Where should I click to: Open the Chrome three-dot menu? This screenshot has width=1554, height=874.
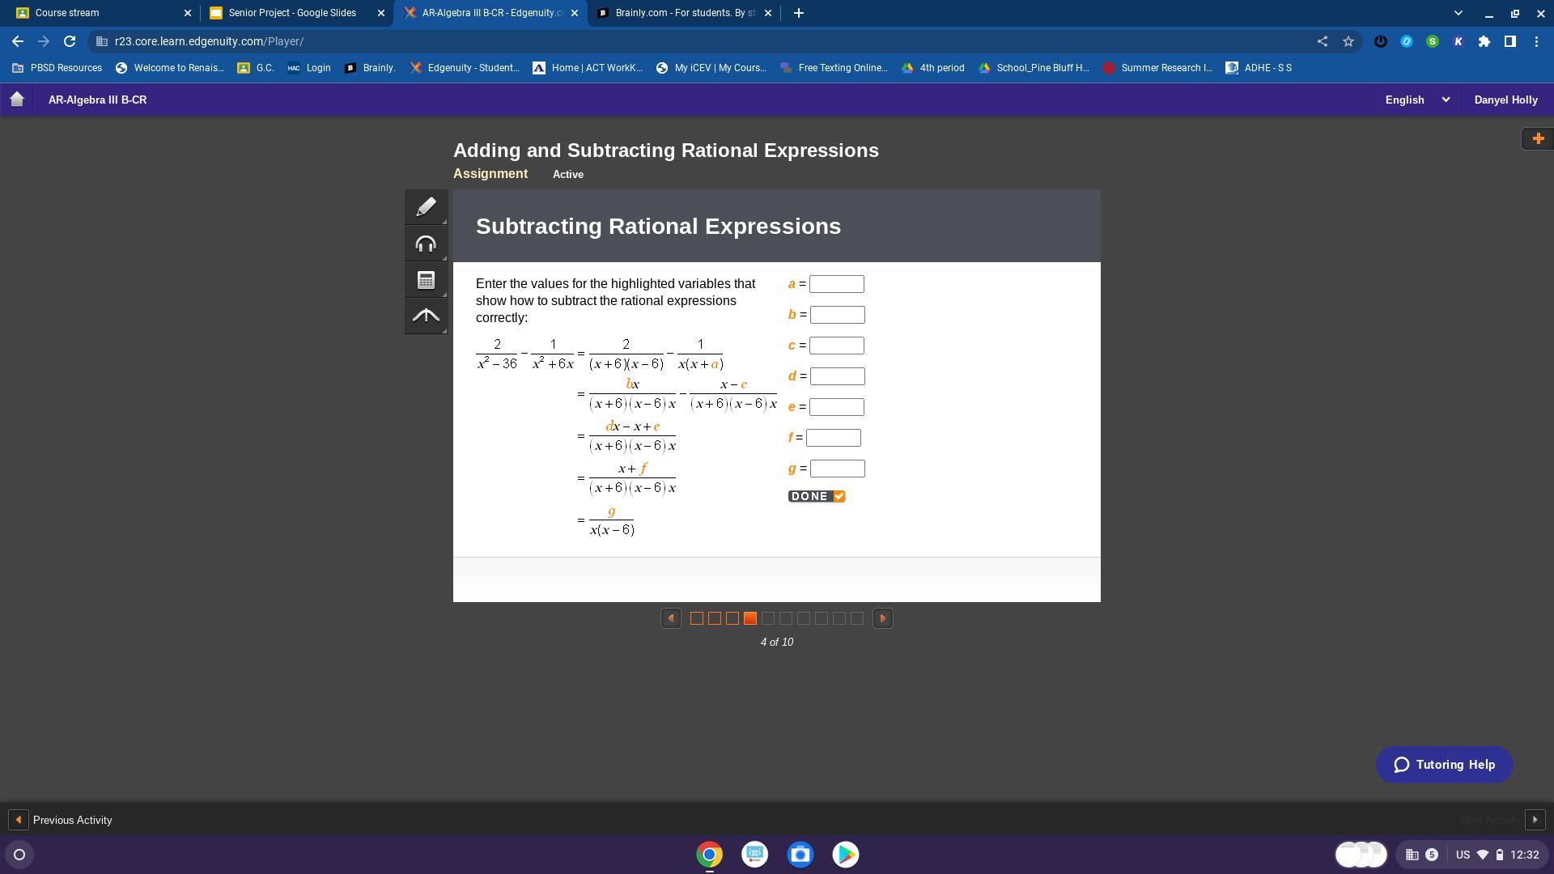pyautogui.click(x=1537, y=41)
